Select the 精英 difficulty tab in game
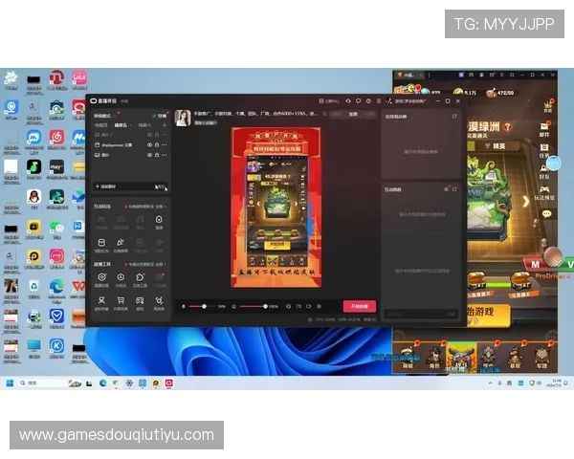Image resolution: width=574 pixels, height=459 pixels. click(496, 146)
